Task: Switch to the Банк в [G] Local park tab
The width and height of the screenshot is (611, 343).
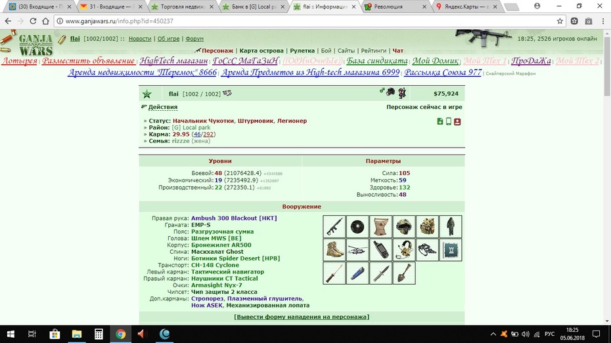Action: coord(254,7)
